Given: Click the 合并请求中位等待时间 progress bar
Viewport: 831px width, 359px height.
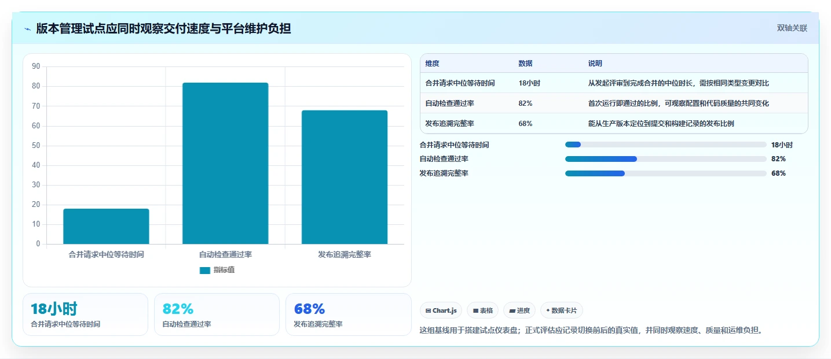Looking at the screenshot, I should point(665,145).
